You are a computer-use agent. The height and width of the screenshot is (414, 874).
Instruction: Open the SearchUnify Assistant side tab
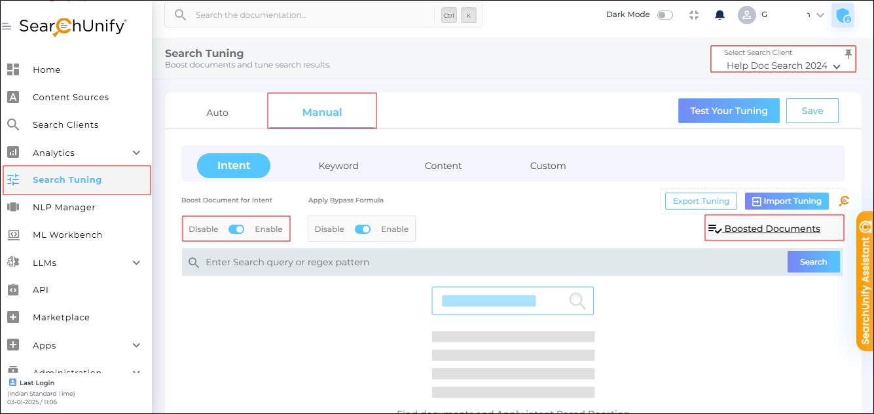865,280
